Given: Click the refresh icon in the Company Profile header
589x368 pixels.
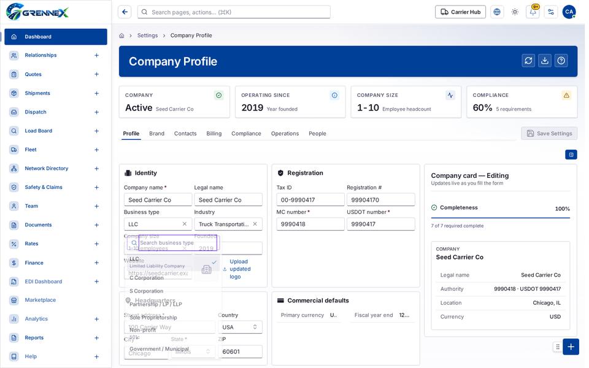Looking at the screenshot, I should [x=528, y=61].
